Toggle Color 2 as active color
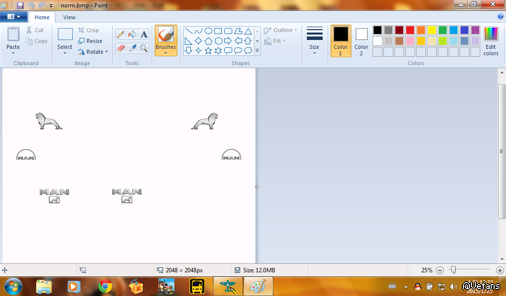Screen dimensions: 506x296 click(x=361, y=40)
